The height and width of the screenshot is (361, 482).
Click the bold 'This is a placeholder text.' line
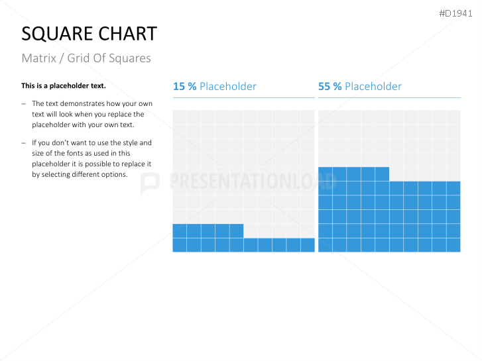(64, 85)
